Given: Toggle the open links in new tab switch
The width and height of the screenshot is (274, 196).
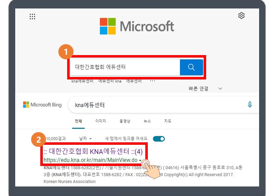Looking at the screenshot, I should pos(159,139).
